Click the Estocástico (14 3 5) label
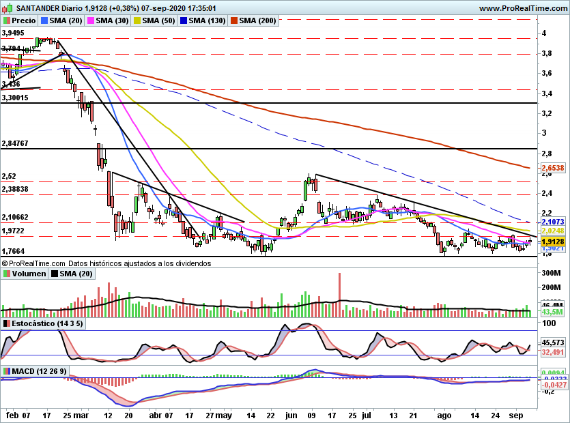This screenshot has height=423, width=570. click(48, 323)
